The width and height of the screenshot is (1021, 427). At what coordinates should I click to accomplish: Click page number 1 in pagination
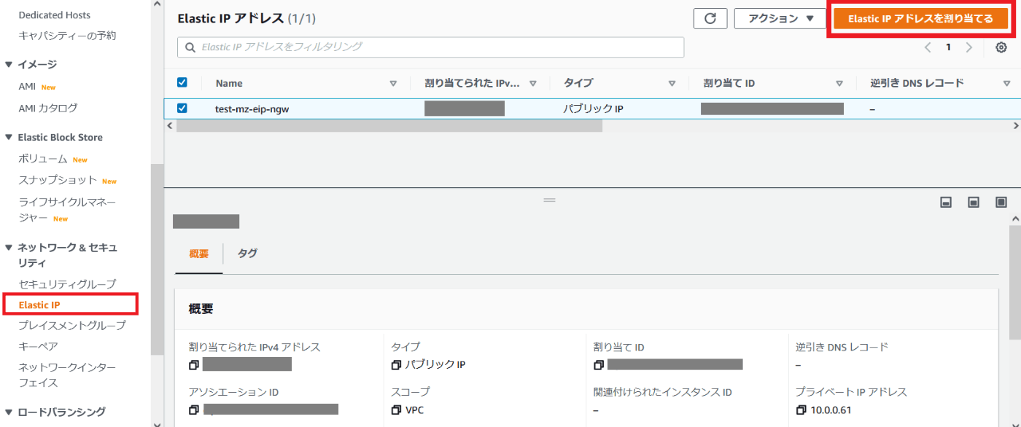coord(949,47)
